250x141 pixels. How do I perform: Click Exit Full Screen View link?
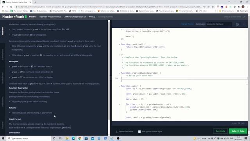[x=232, y=16]
